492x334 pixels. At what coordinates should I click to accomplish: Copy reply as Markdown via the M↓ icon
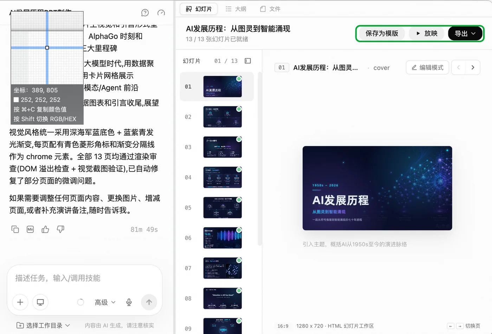click(30, 229)
